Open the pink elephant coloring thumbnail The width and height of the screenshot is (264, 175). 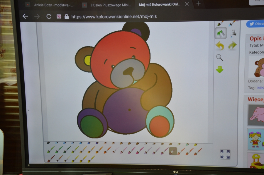coord(256,115)
